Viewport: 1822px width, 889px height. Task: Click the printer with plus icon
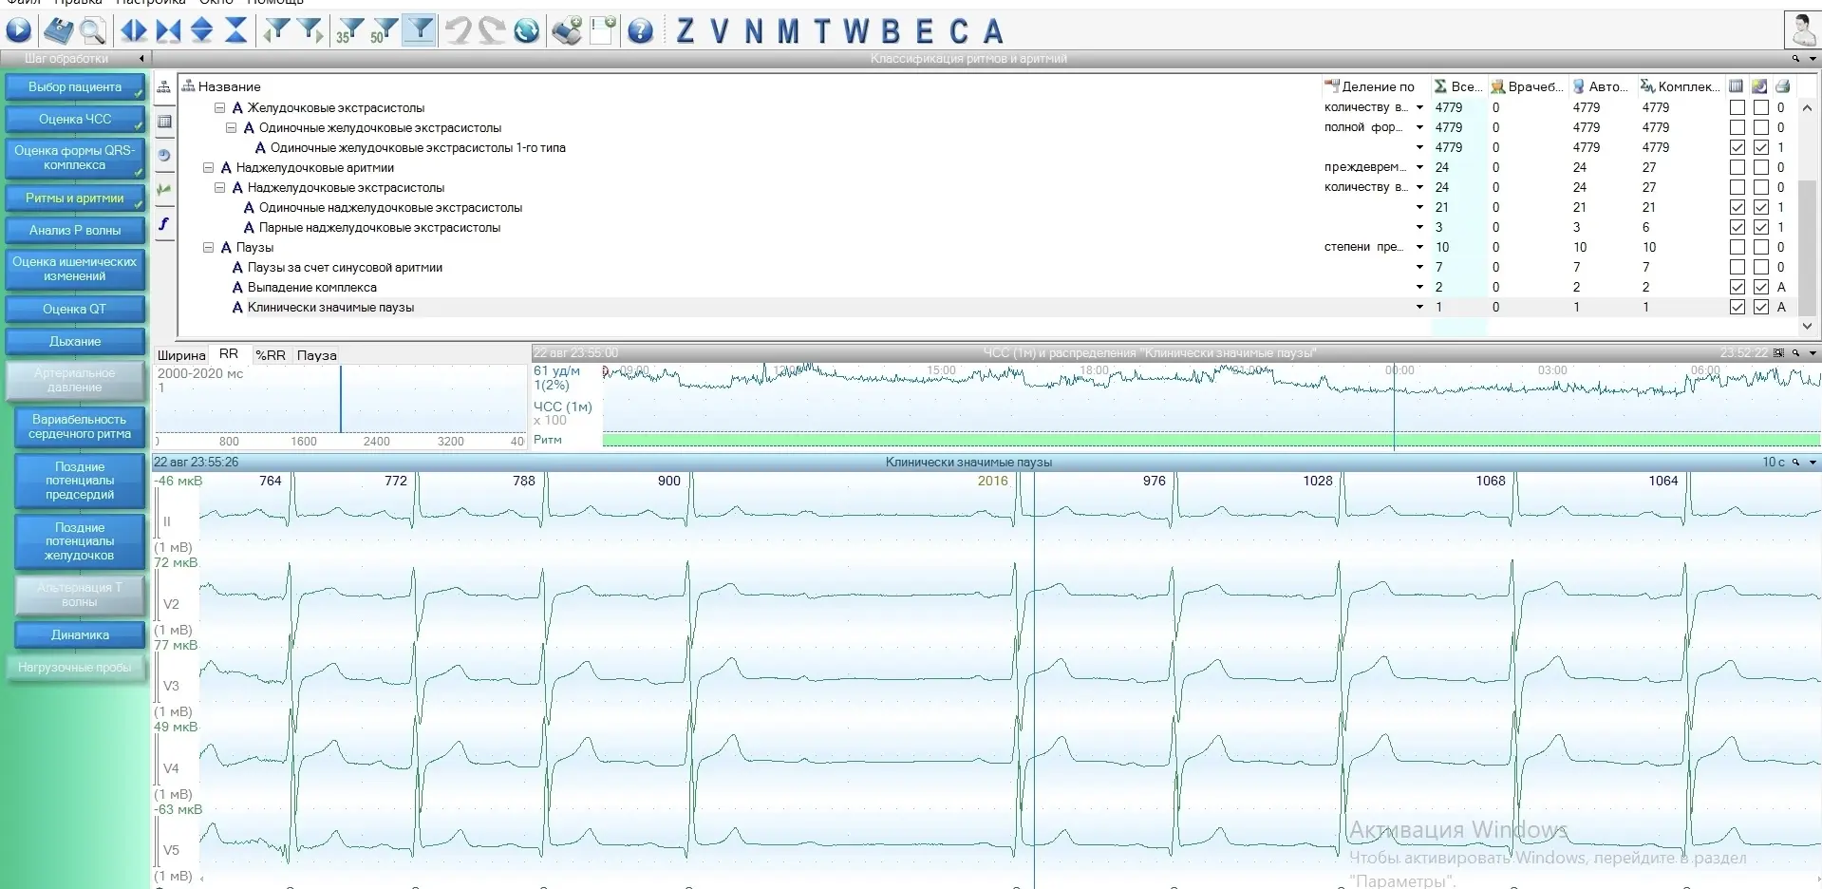tap(567, 31)
